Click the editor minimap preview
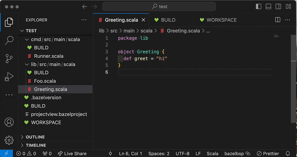The height and width of the screenshot is (157, 297). (x=276, y=36)
